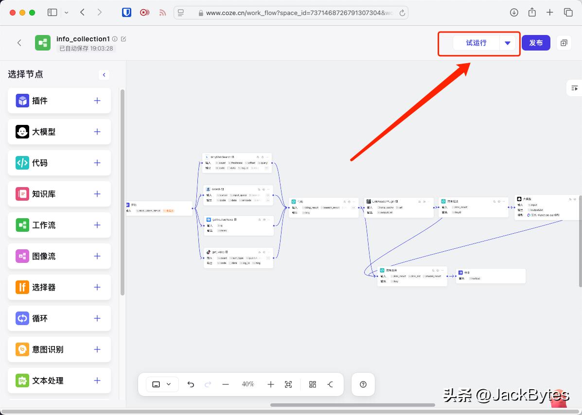
Task: Zoom out canvas with minus button
Action: click(x=226, y=384)
